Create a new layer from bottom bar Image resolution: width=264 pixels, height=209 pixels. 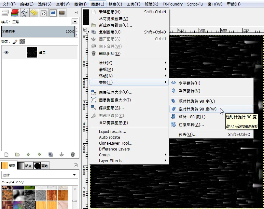pos(7,154)
